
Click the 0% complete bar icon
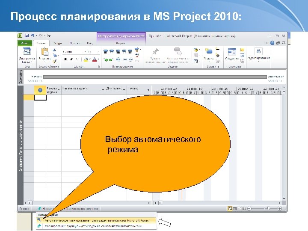[x=106, y=52]
